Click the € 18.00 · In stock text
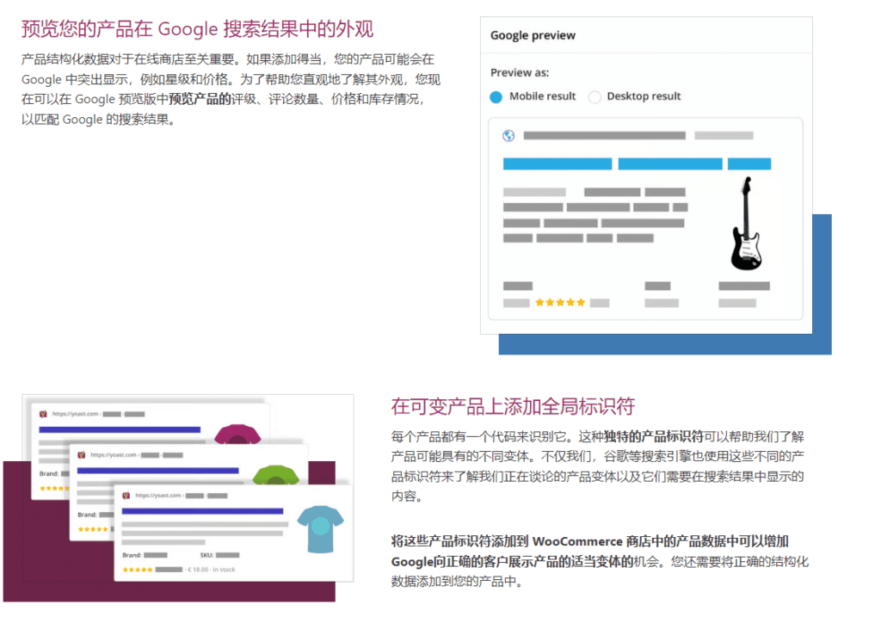 [212, 570]
